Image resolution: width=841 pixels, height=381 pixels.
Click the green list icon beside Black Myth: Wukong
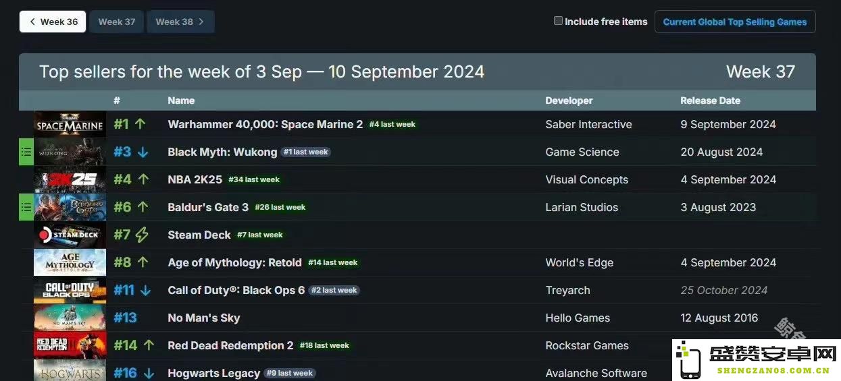(x=26, y=152)
